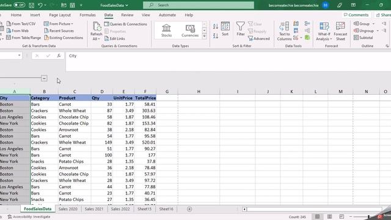This screenshot has height=220, width=391.
Task: Click the Remove Duplicates icon
Action: pyautogui.click(x=296, y=31)
